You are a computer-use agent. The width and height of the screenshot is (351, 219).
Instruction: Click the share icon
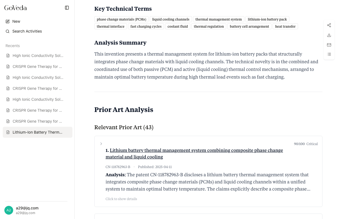point(329,25)
